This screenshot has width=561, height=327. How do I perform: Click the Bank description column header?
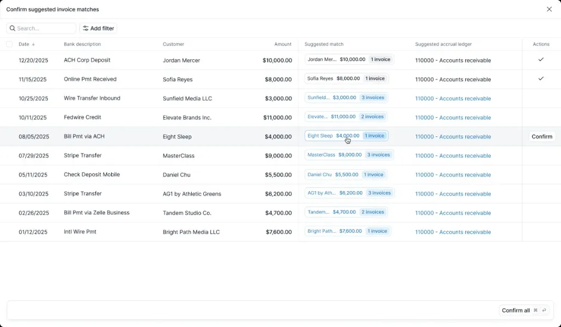click(82, 44)
